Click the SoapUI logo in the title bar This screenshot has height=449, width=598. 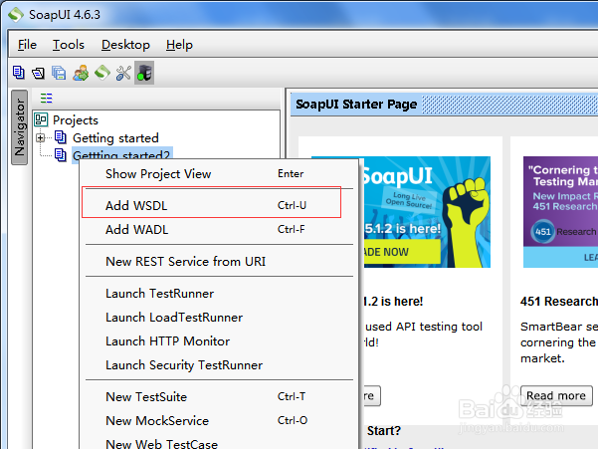tap(15, 15)
